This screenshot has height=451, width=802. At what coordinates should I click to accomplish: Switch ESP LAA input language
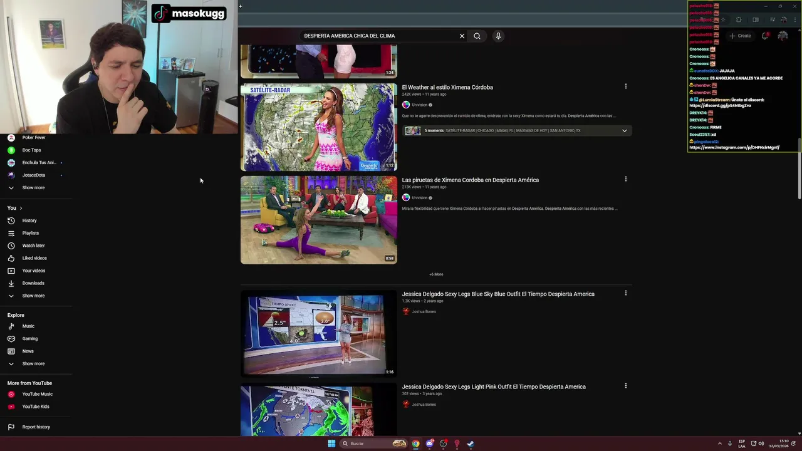[x=742, y=443]
